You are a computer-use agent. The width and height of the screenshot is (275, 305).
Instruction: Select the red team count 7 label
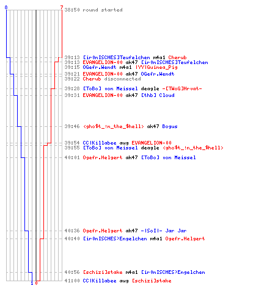point(62,7)
